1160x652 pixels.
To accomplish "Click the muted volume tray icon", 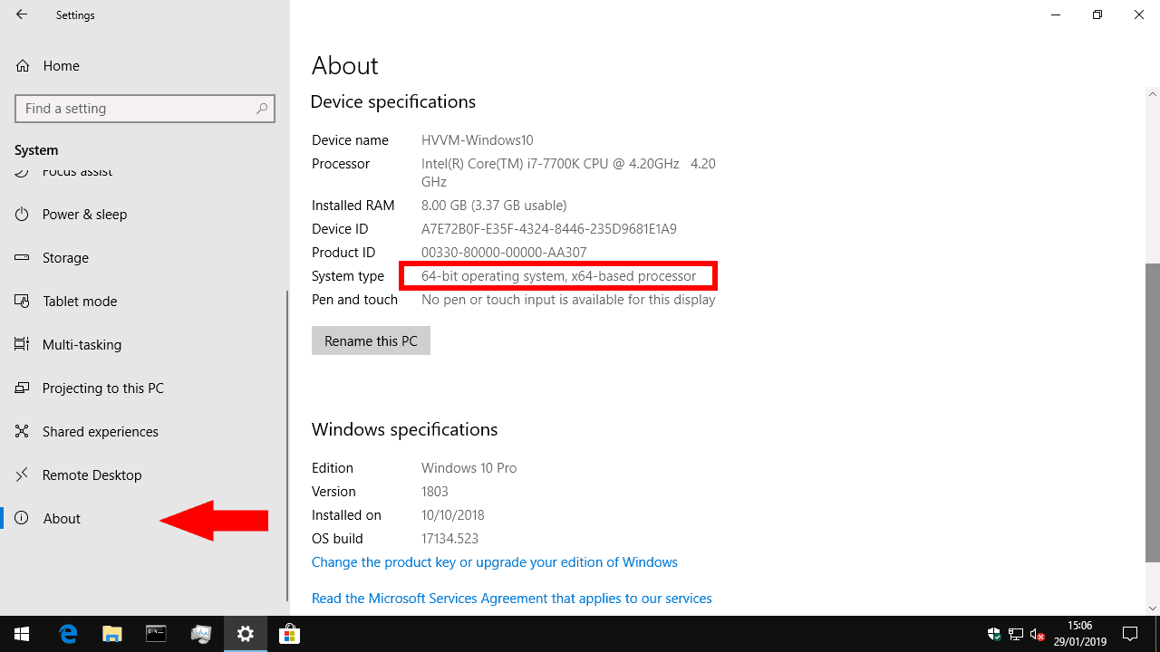I will 1038,634.
